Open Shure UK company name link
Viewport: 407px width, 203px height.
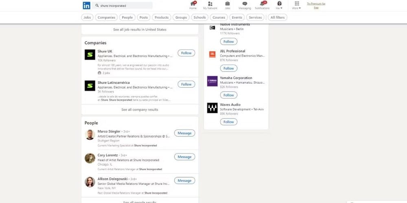pos(105,51)
